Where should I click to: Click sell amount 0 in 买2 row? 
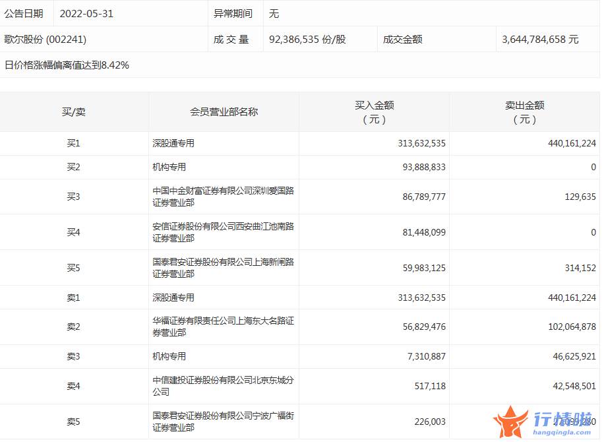coord(593,167)
